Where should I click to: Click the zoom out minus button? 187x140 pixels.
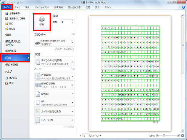pos(157,136)
